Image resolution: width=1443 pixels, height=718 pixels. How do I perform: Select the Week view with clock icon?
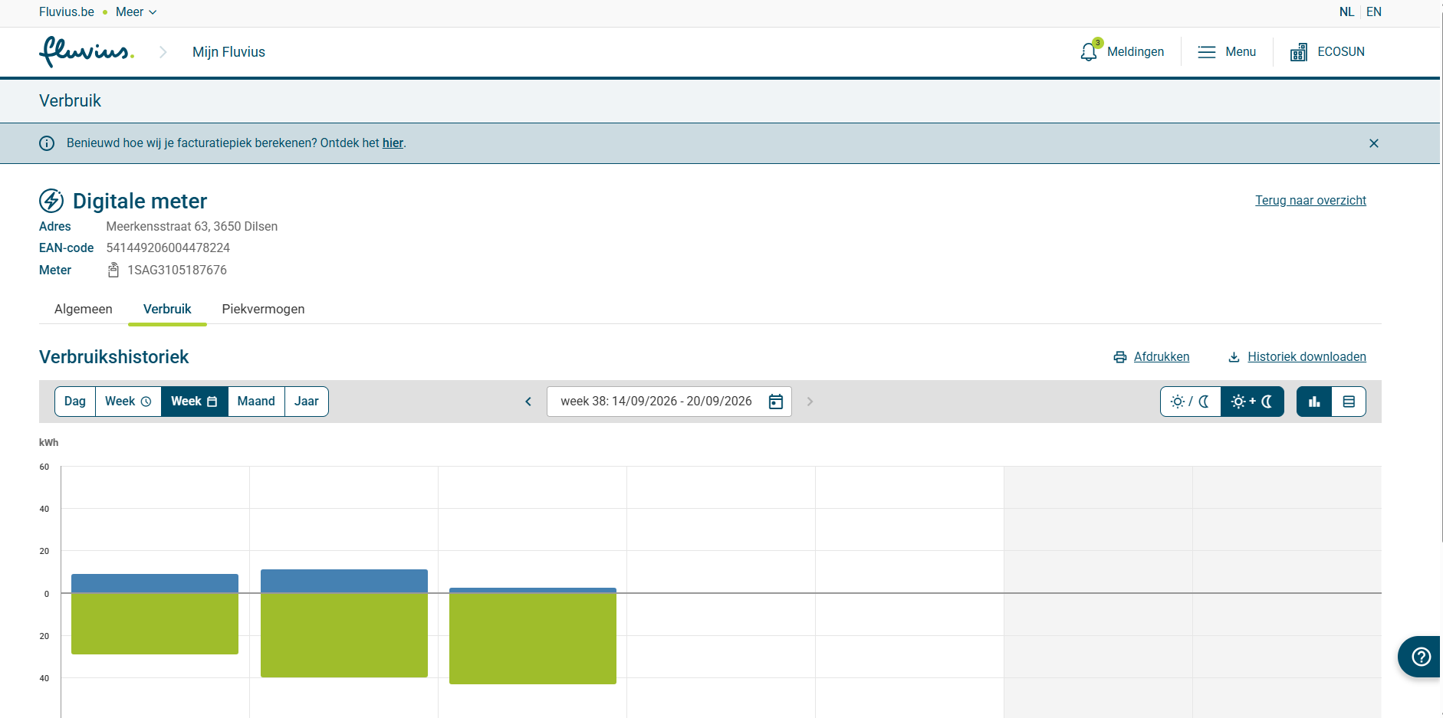pyautogui.click(x=128, y=402)
